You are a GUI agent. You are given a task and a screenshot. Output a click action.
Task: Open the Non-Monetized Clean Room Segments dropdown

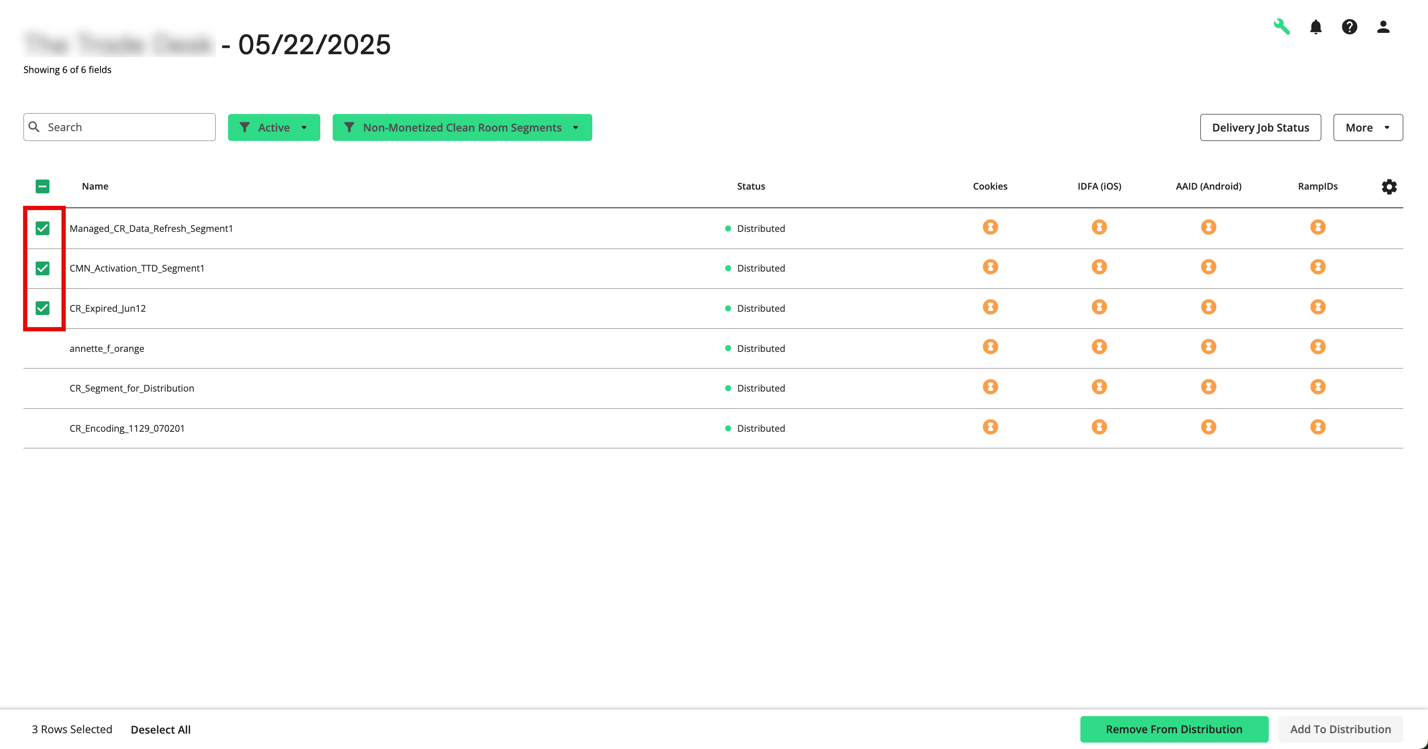[x=575, y=127]
